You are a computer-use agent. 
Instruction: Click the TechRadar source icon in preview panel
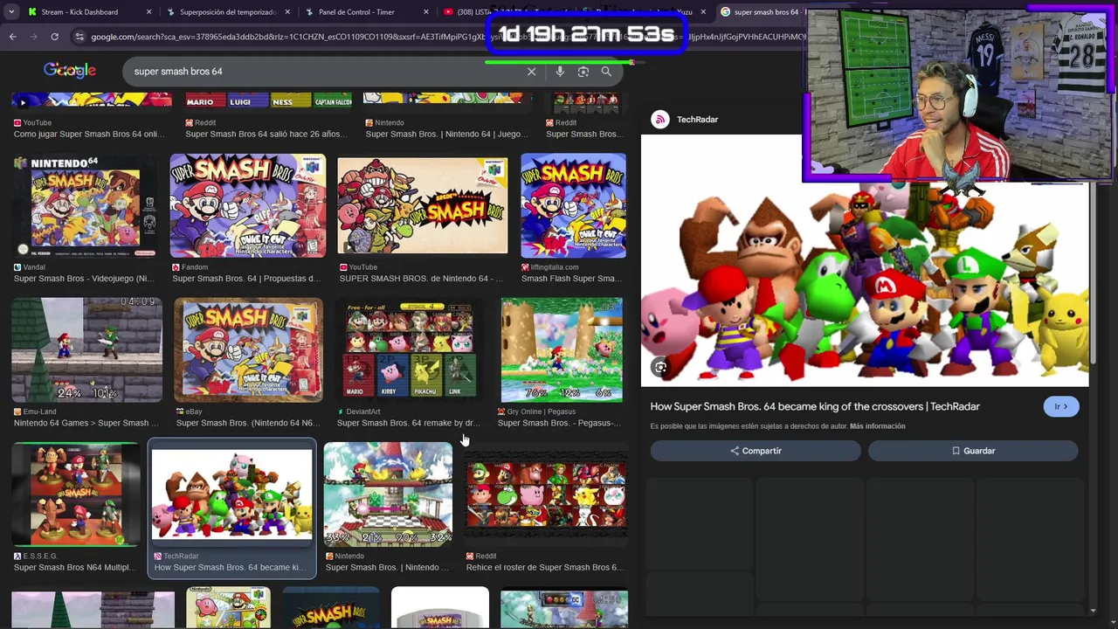(660, 120)
